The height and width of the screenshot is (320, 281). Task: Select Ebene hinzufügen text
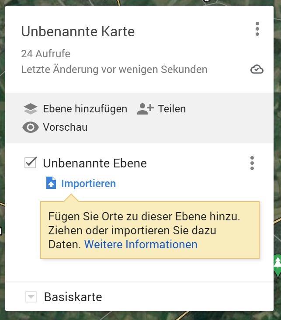click(85, 109)
